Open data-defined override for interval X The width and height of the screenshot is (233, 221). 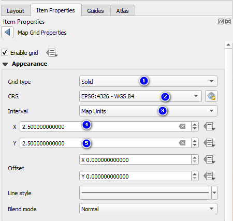click(209, 126)
